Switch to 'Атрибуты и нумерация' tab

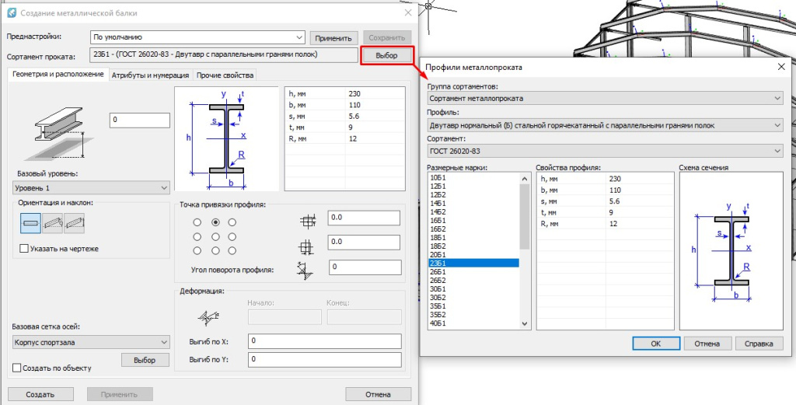[x=150, y=75]
